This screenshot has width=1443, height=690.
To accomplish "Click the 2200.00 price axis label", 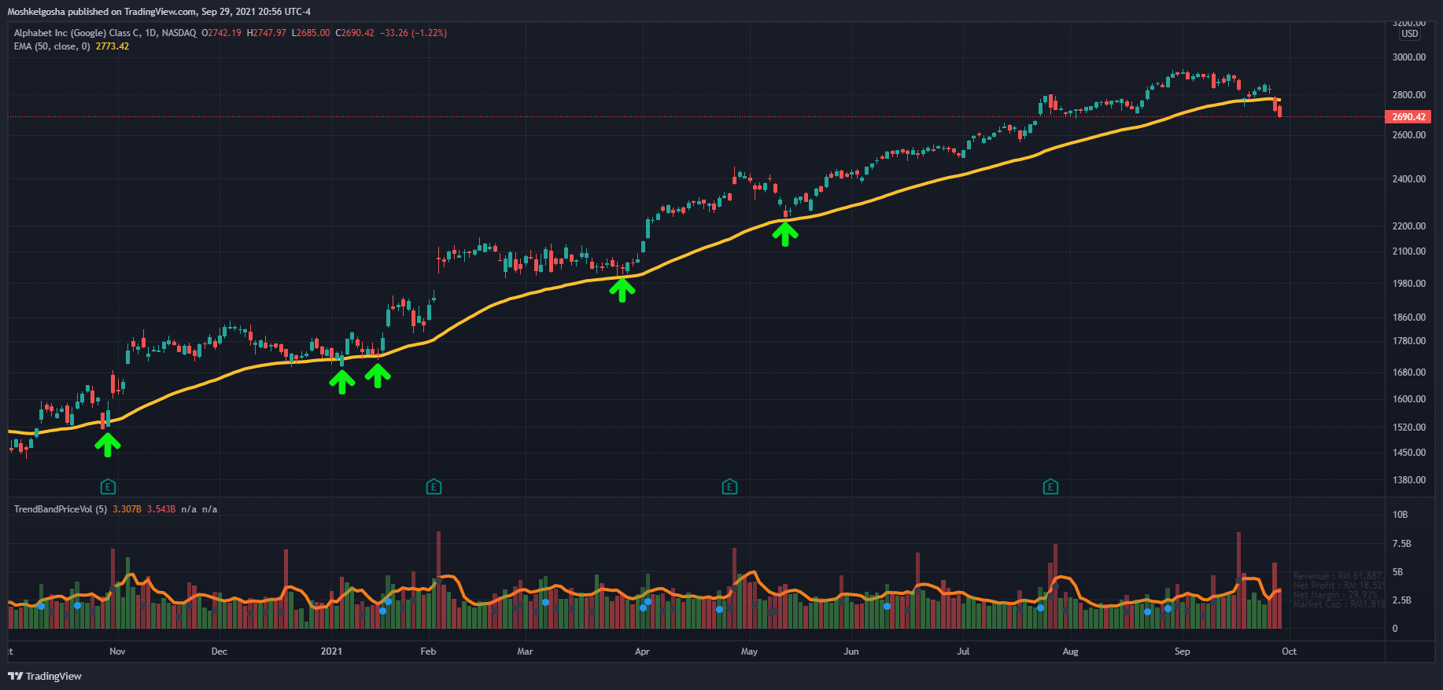I will pos(1408,226).
